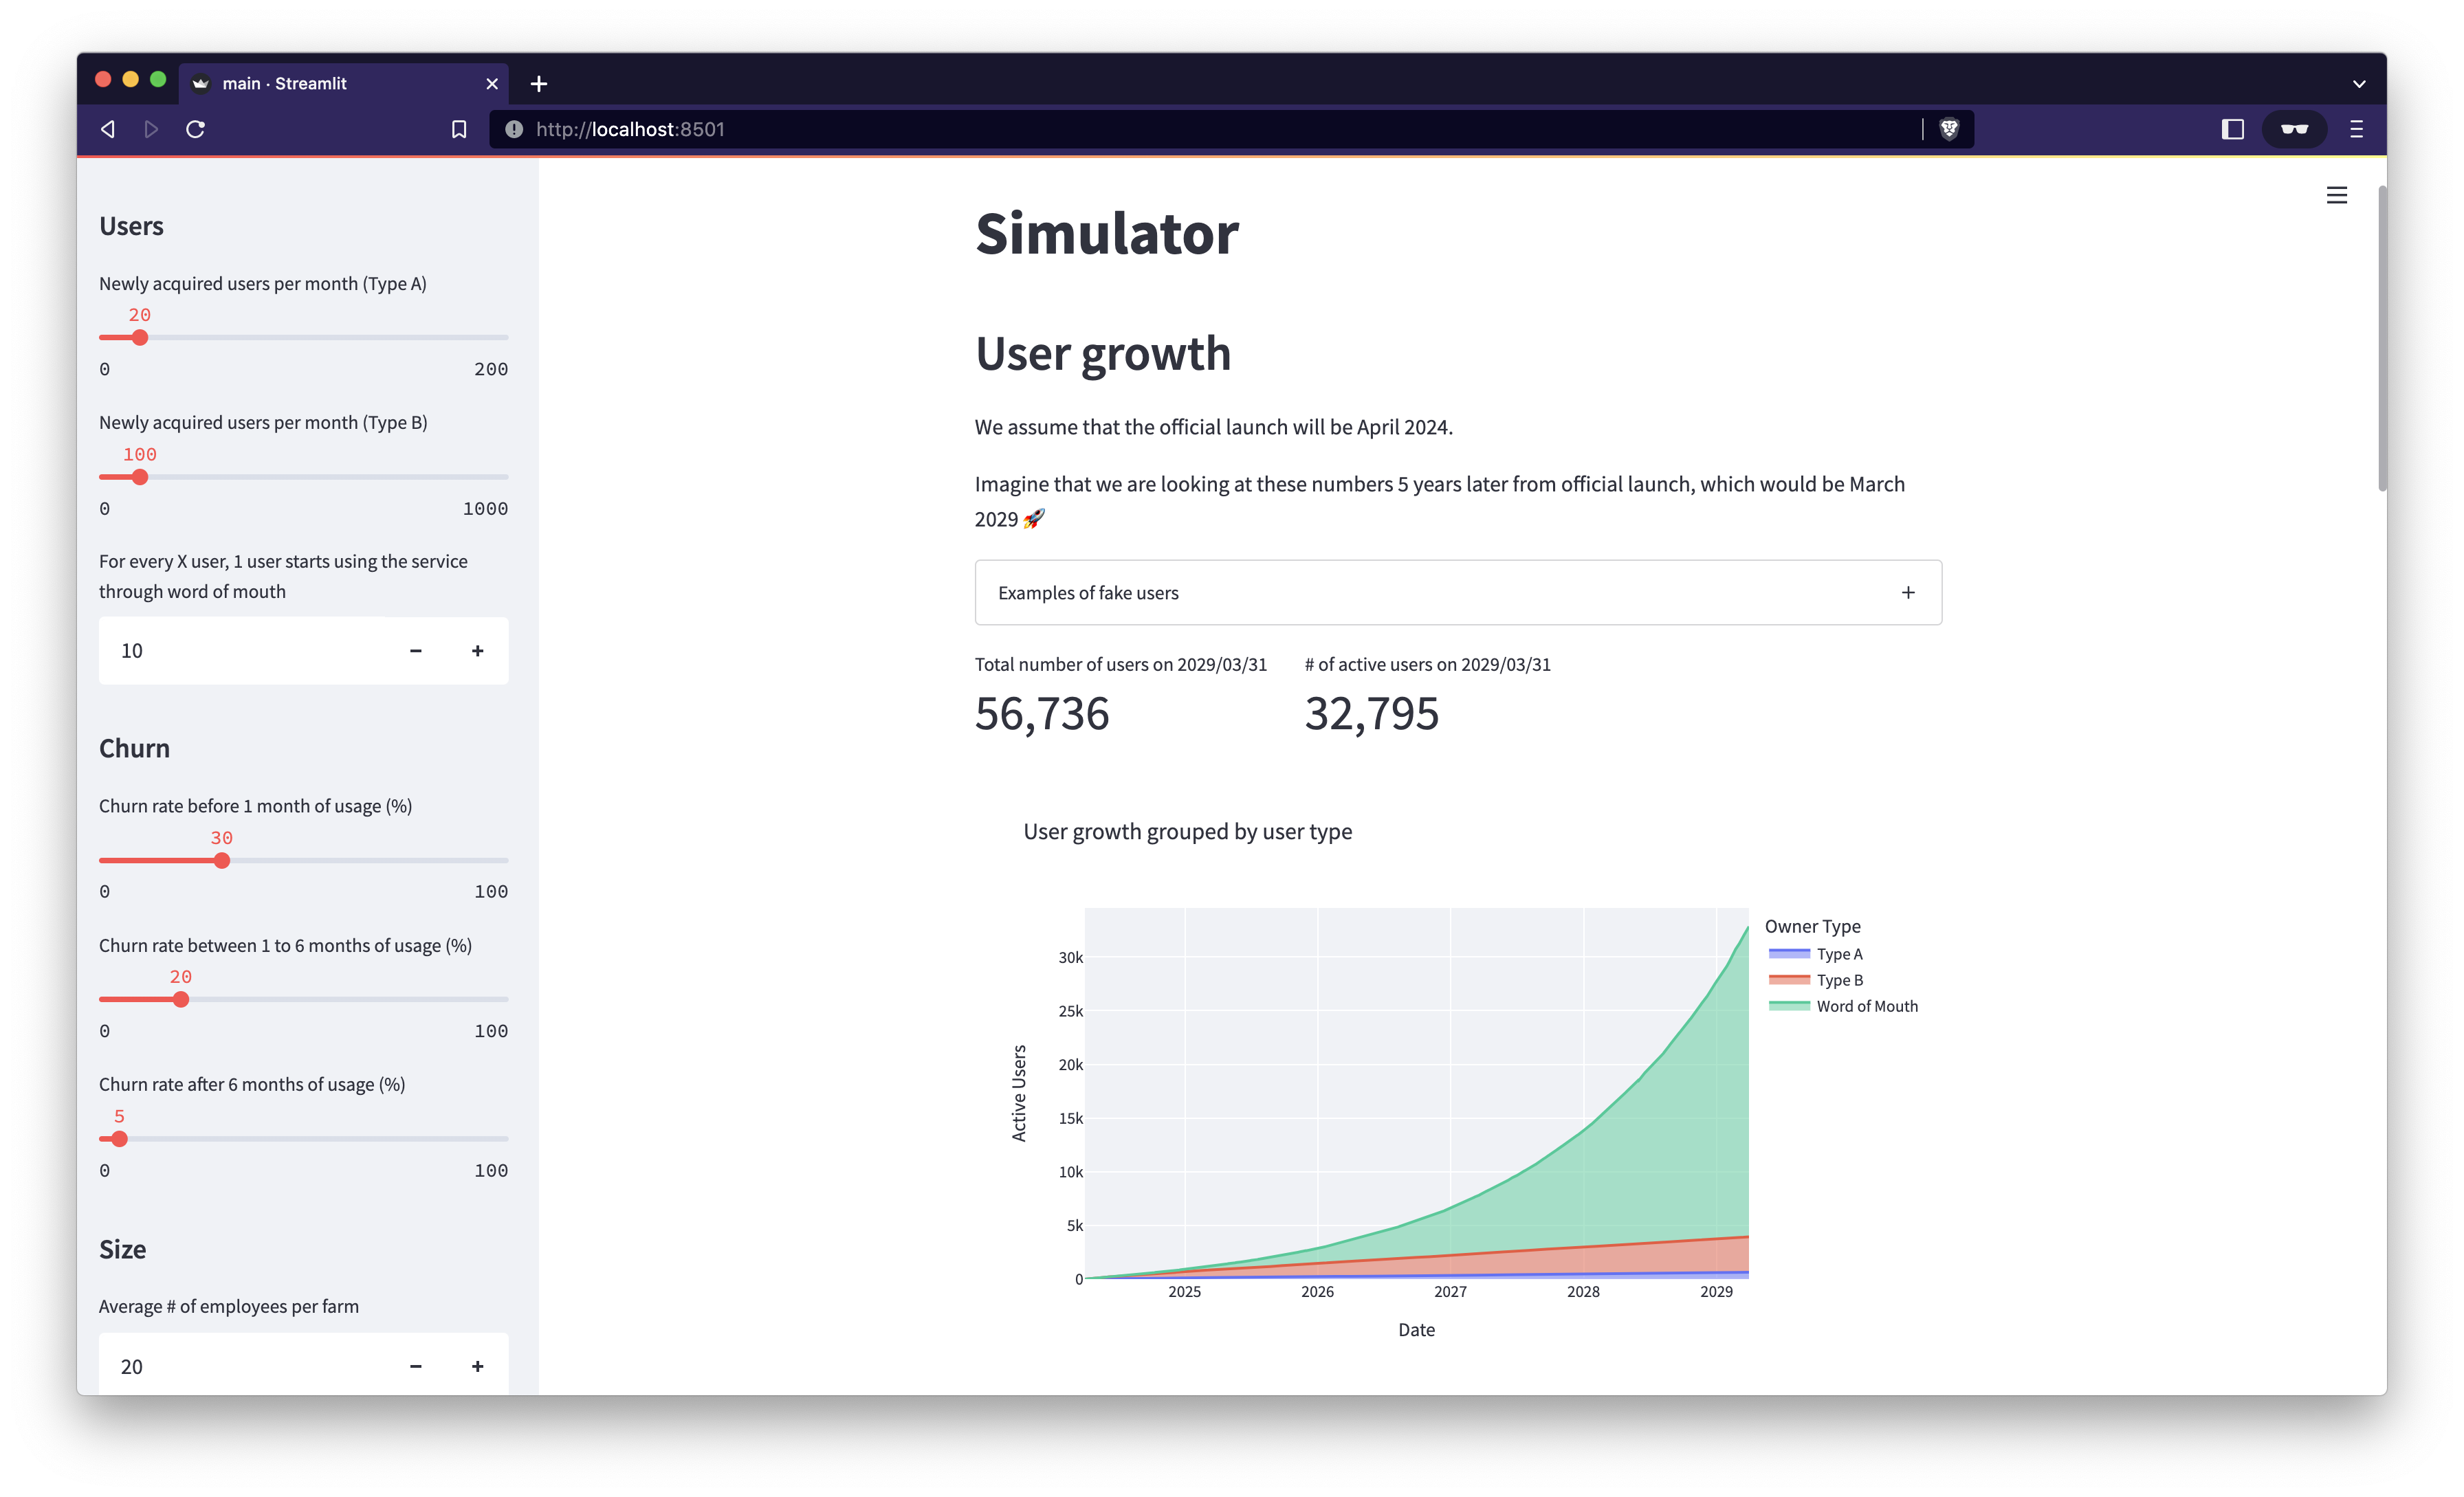The width and height of the screenshot is (2464, 1497).
Task: Bookmark this page using bookmark icon
Action: coord(459,129)
